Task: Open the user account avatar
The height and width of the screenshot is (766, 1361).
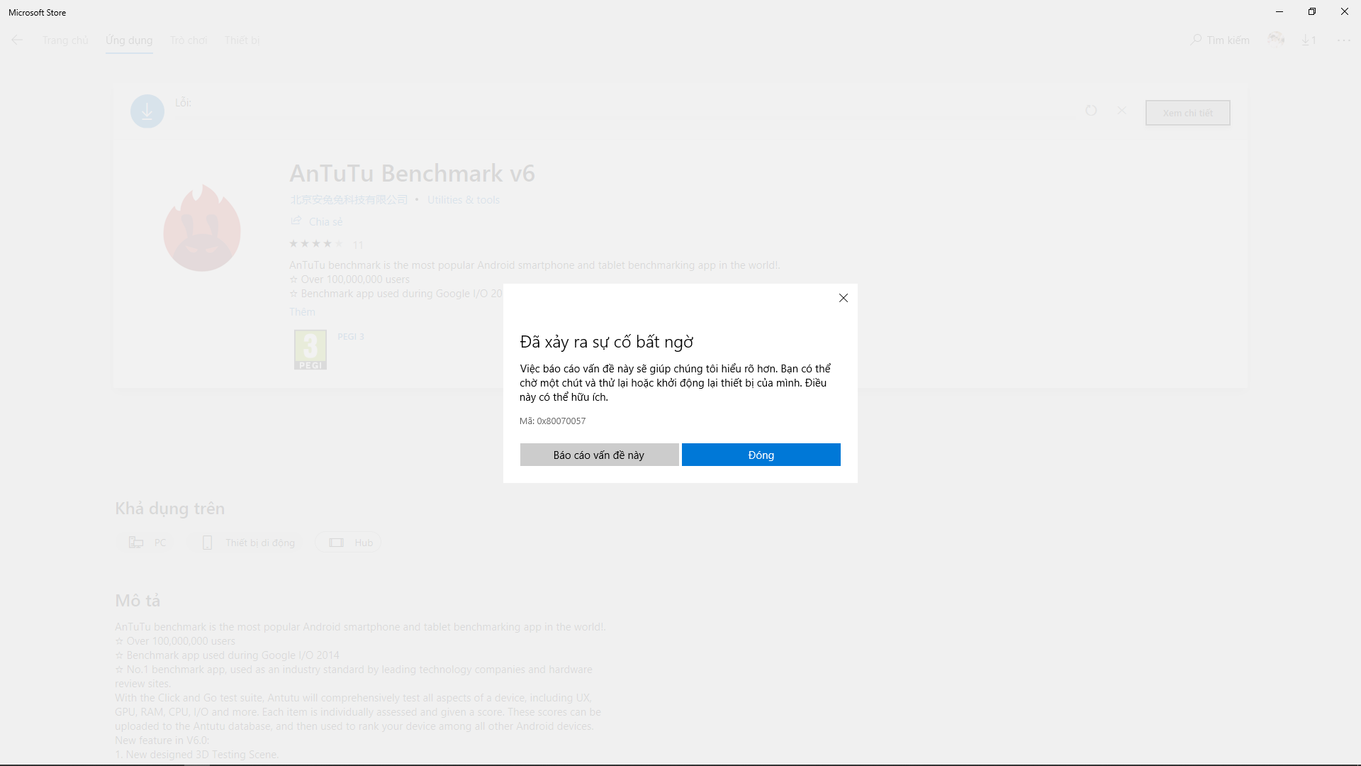Action: [x=1276, y=40]
